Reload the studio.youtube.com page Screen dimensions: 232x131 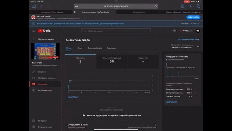(156, 6)
